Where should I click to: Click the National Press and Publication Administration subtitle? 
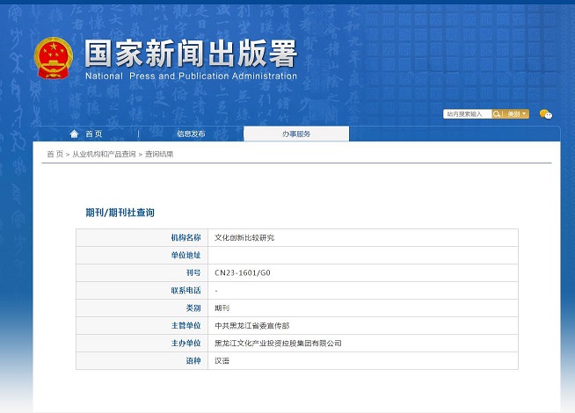191,76
